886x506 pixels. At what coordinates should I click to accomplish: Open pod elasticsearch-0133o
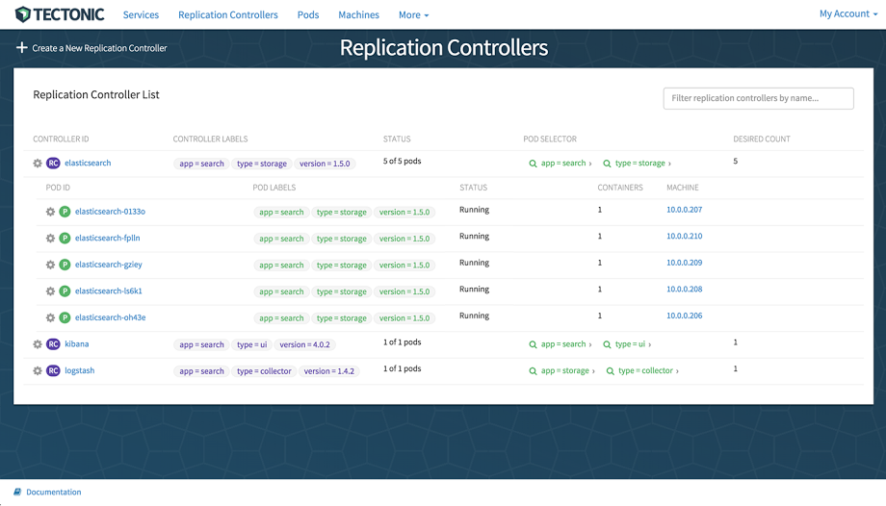tap(110, 212)
